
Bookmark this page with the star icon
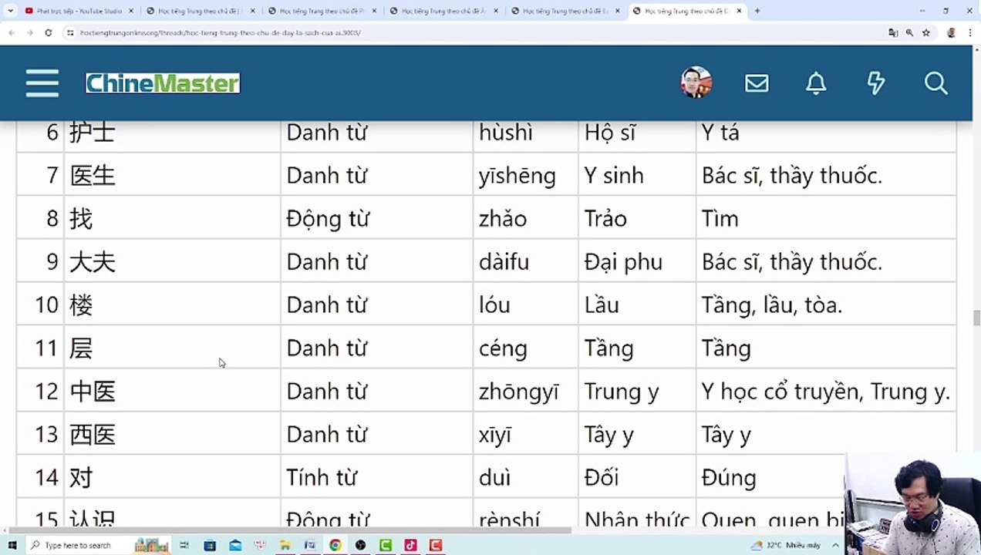(x=926, y=33)
